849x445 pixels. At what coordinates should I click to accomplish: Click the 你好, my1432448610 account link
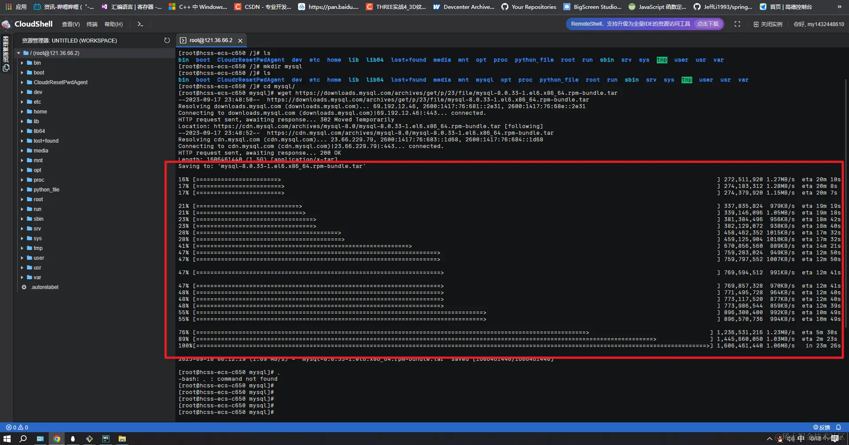point(819,24)
